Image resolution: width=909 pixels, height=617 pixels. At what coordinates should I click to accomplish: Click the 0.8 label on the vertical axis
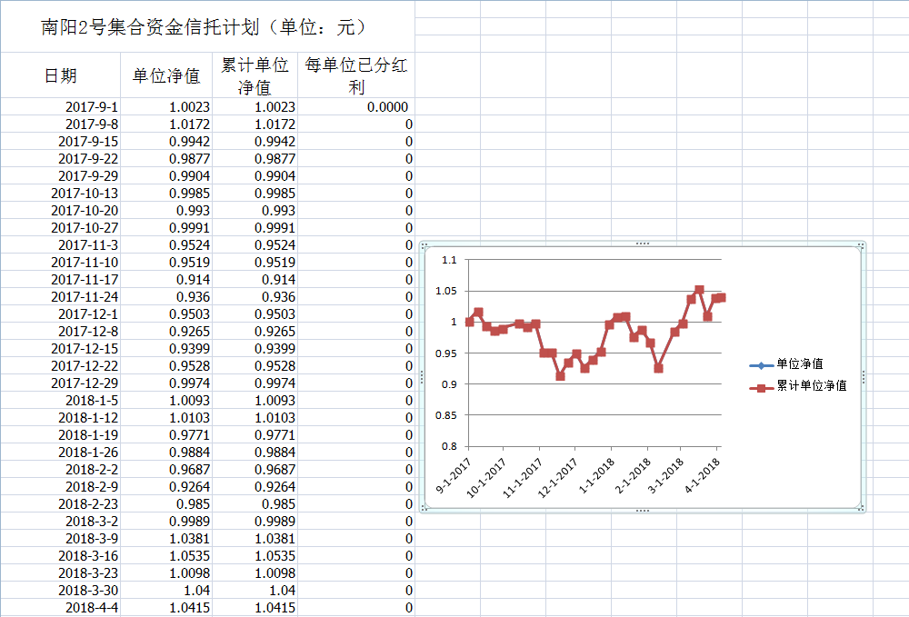(x=449, y=446)
